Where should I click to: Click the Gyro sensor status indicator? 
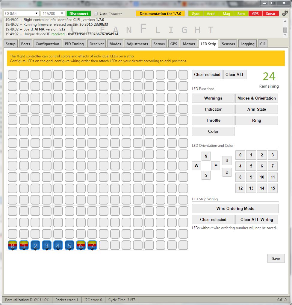(x=196, y=14)
